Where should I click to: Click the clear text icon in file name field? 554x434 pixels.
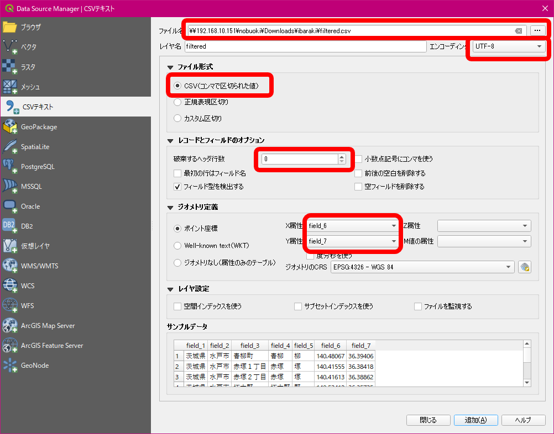(518, 31)
